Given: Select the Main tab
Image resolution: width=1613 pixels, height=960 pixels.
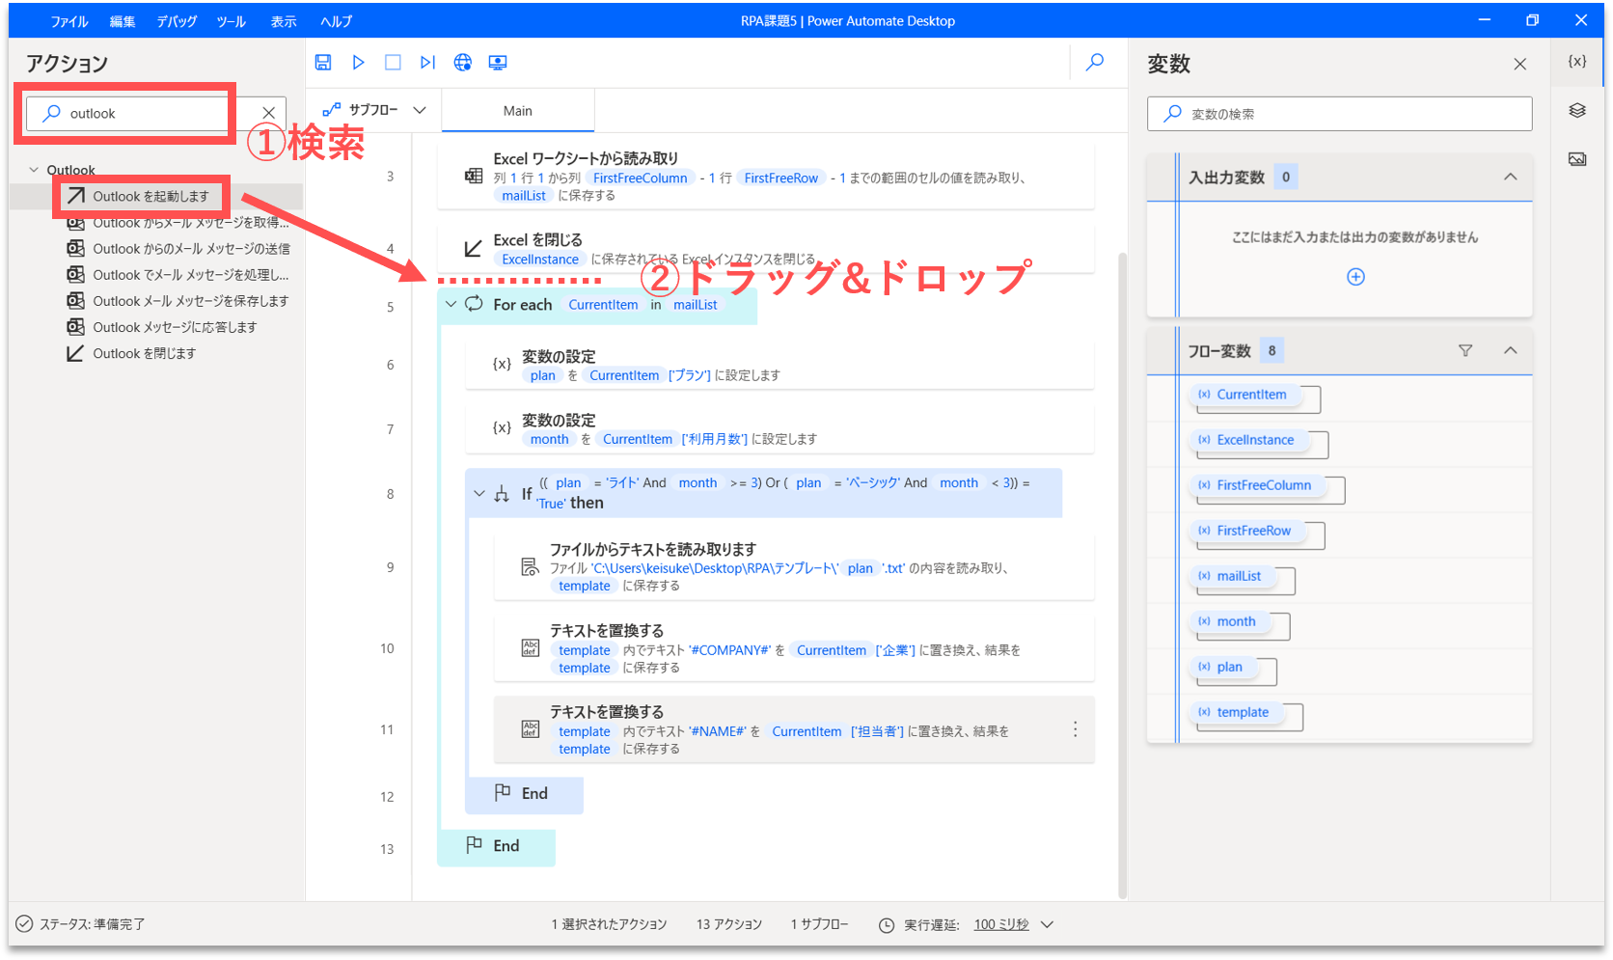Looking at the screenshot, I should point(517,111).
